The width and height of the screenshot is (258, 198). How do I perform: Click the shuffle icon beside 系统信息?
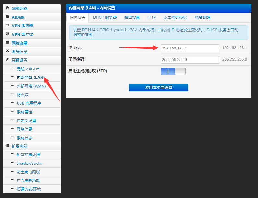tap(7, 51)
